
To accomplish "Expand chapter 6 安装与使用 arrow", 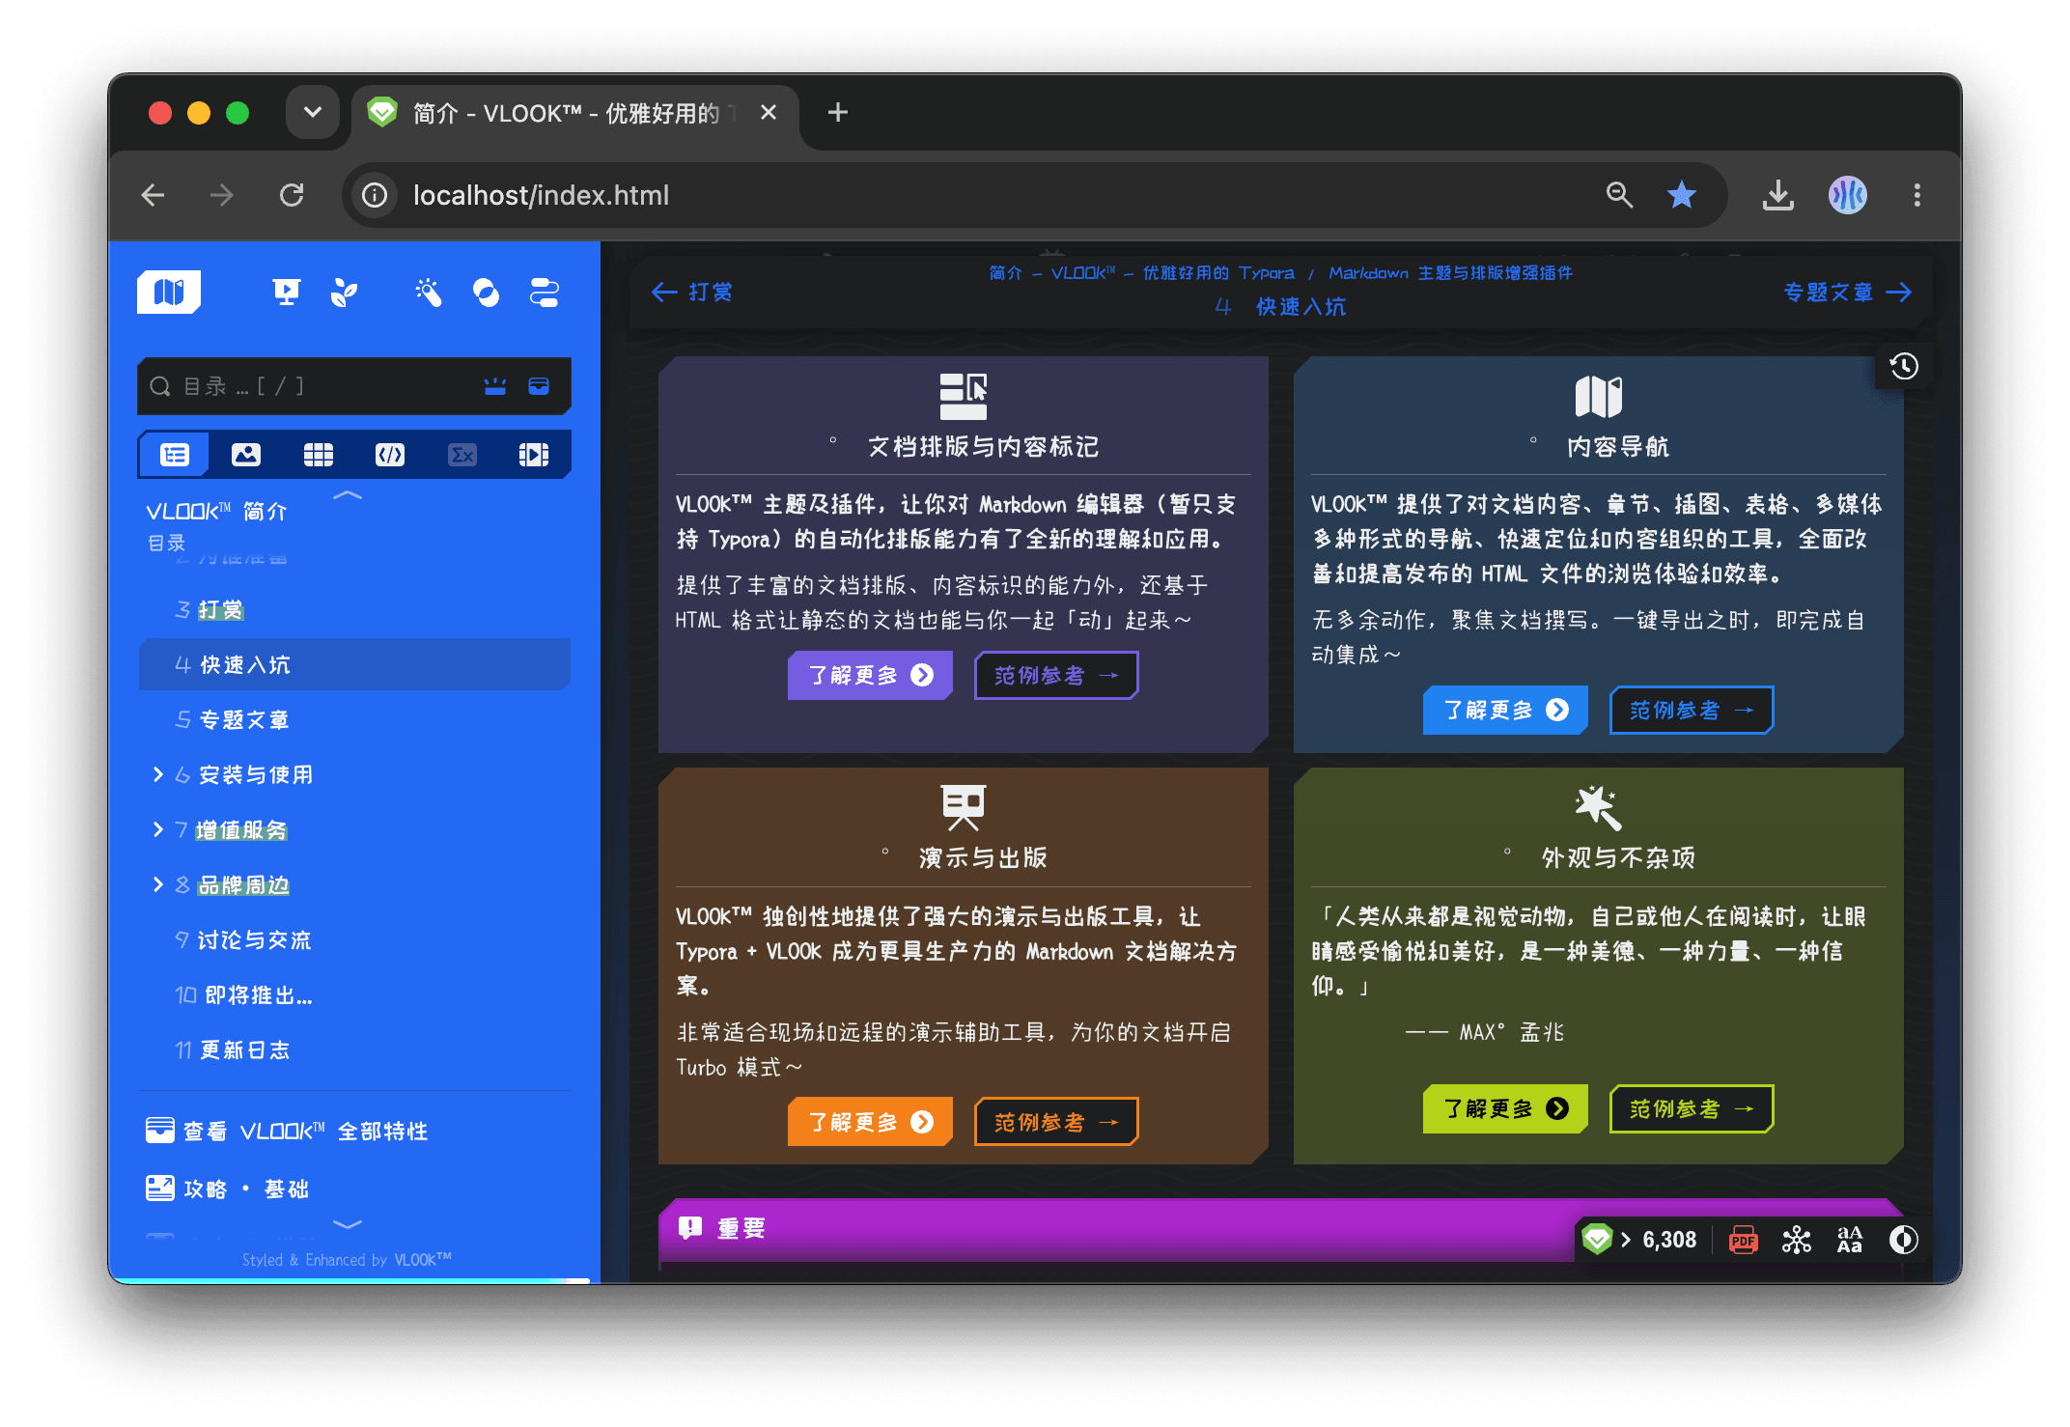I will point(158,774).
